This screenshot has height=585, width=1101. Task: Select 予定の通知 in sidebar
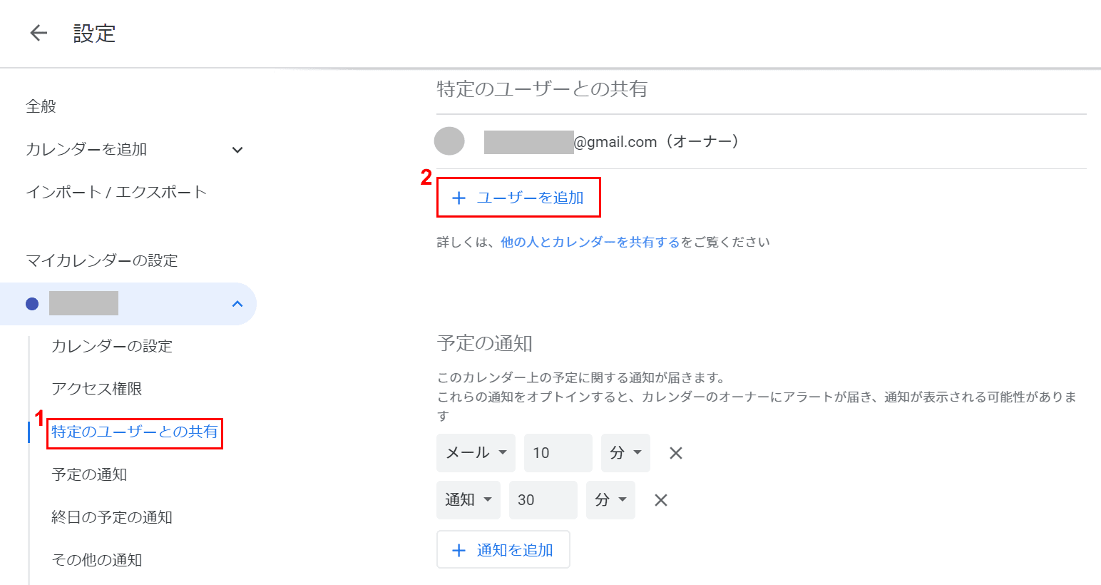(x=89, y=474)
